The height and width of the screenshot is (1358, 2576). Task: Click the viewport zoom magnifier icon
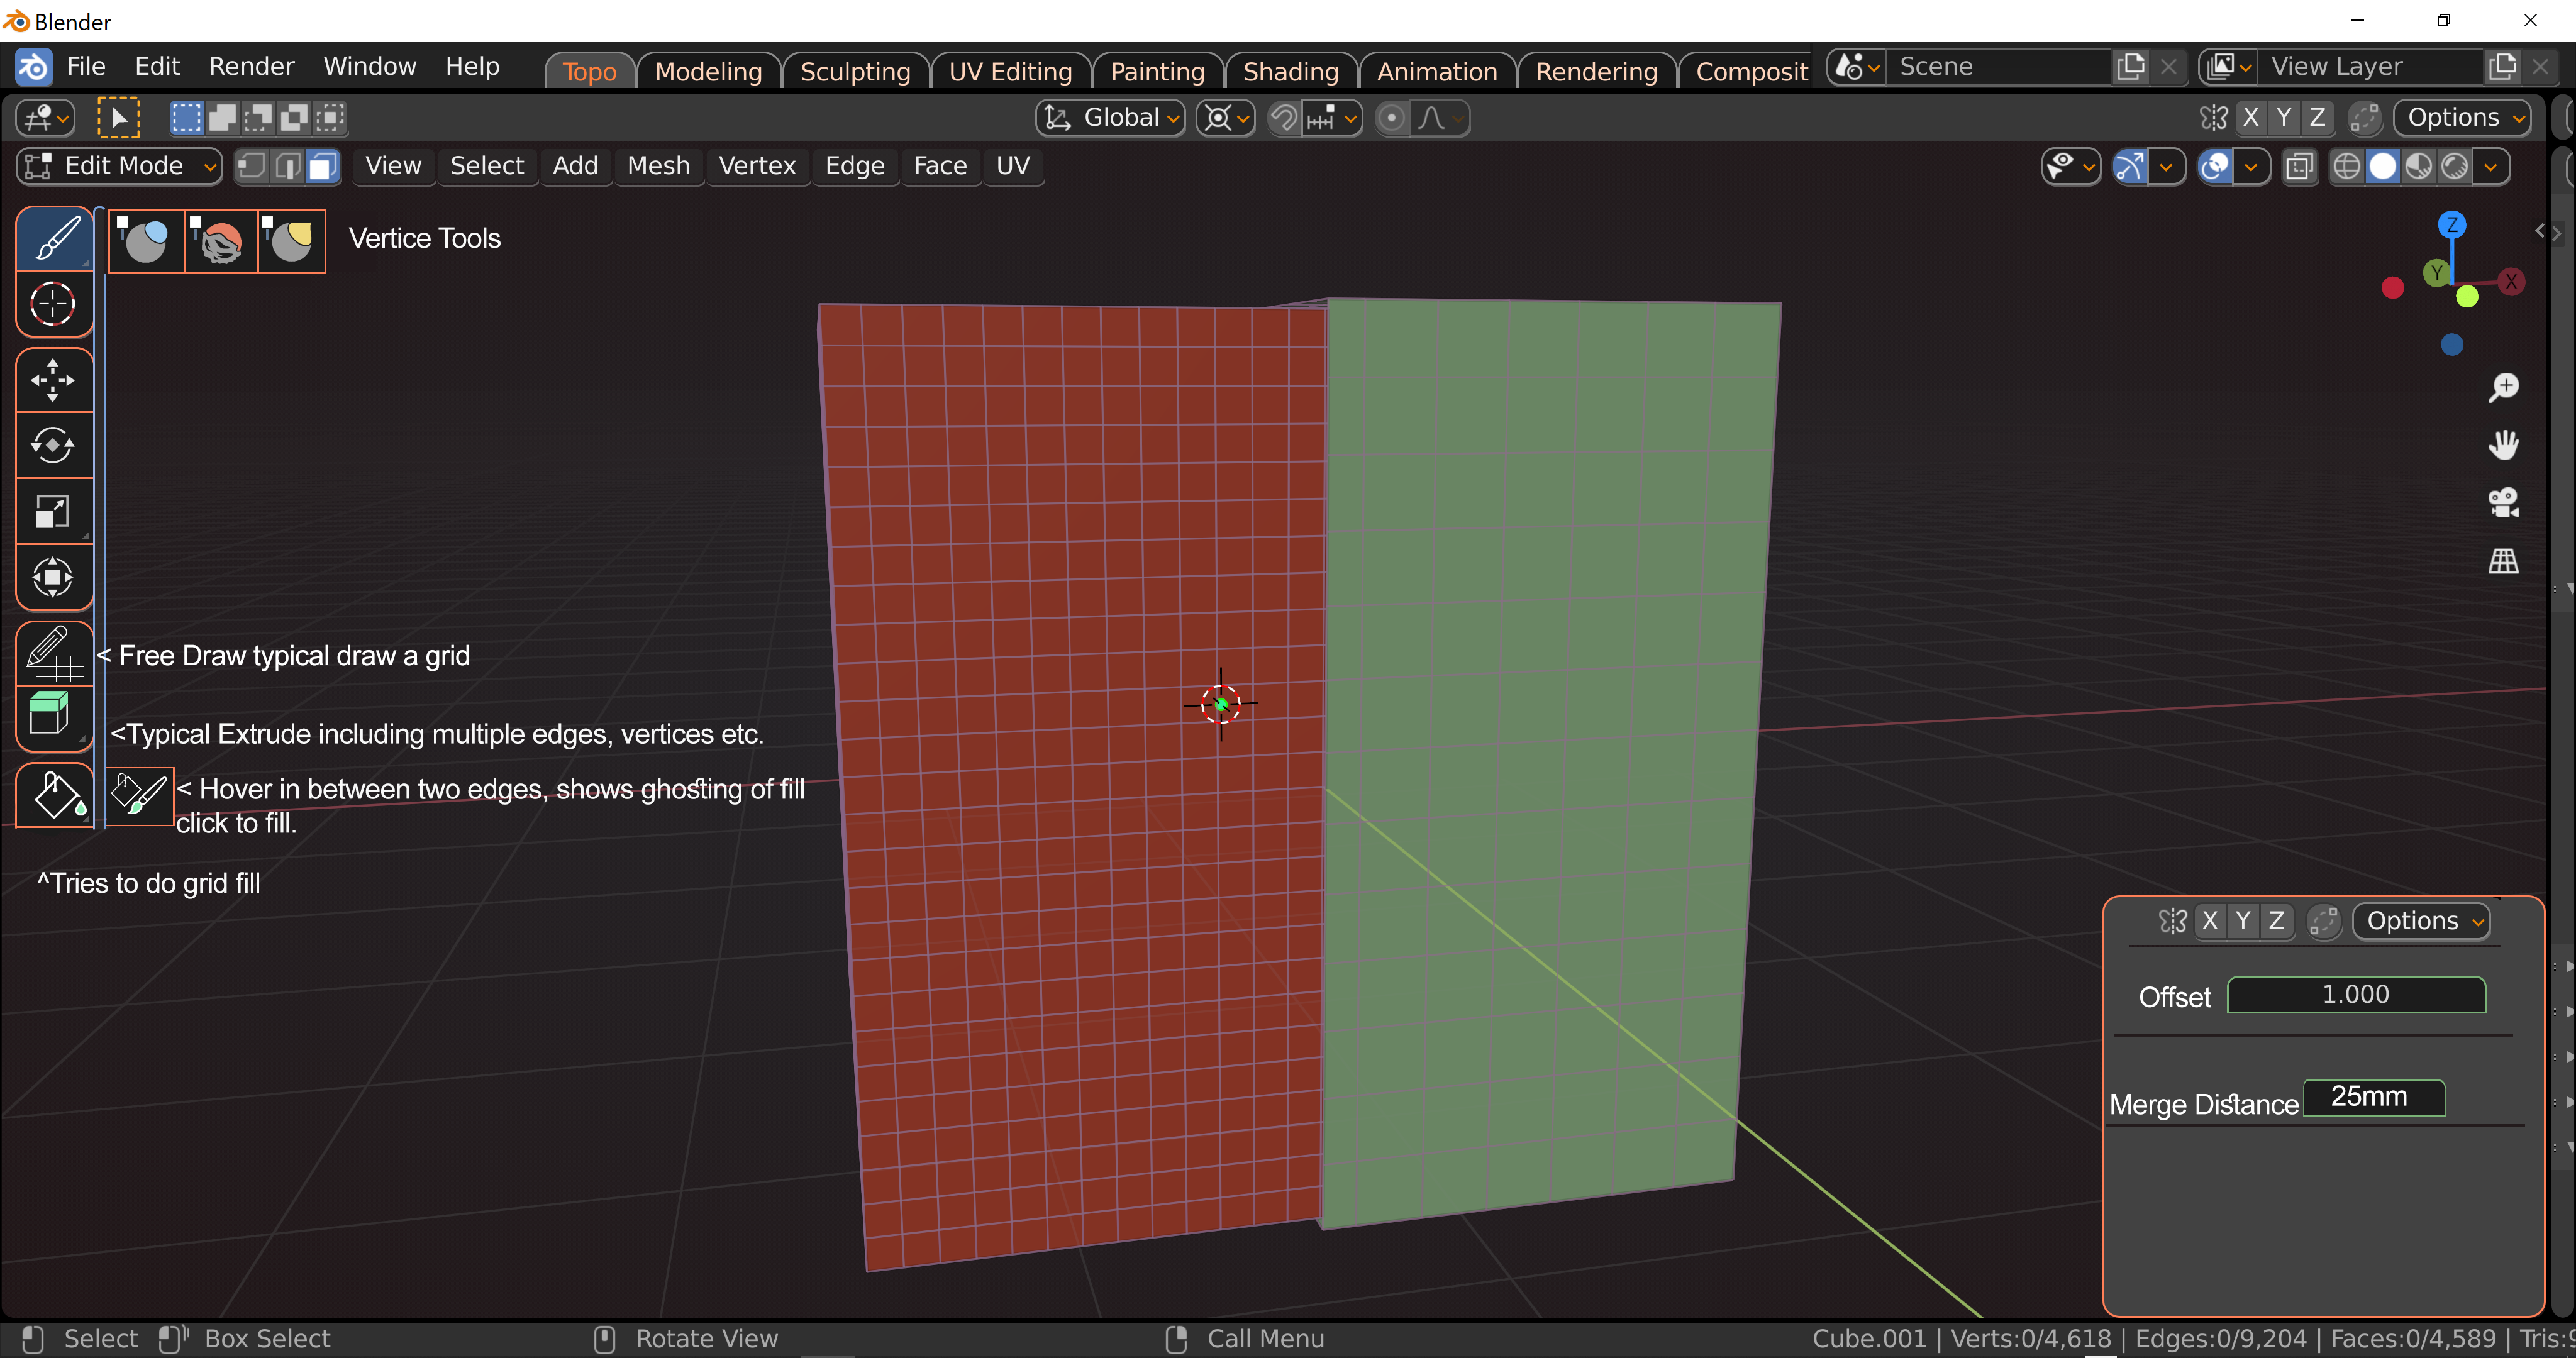click(x=2502, y=387)
